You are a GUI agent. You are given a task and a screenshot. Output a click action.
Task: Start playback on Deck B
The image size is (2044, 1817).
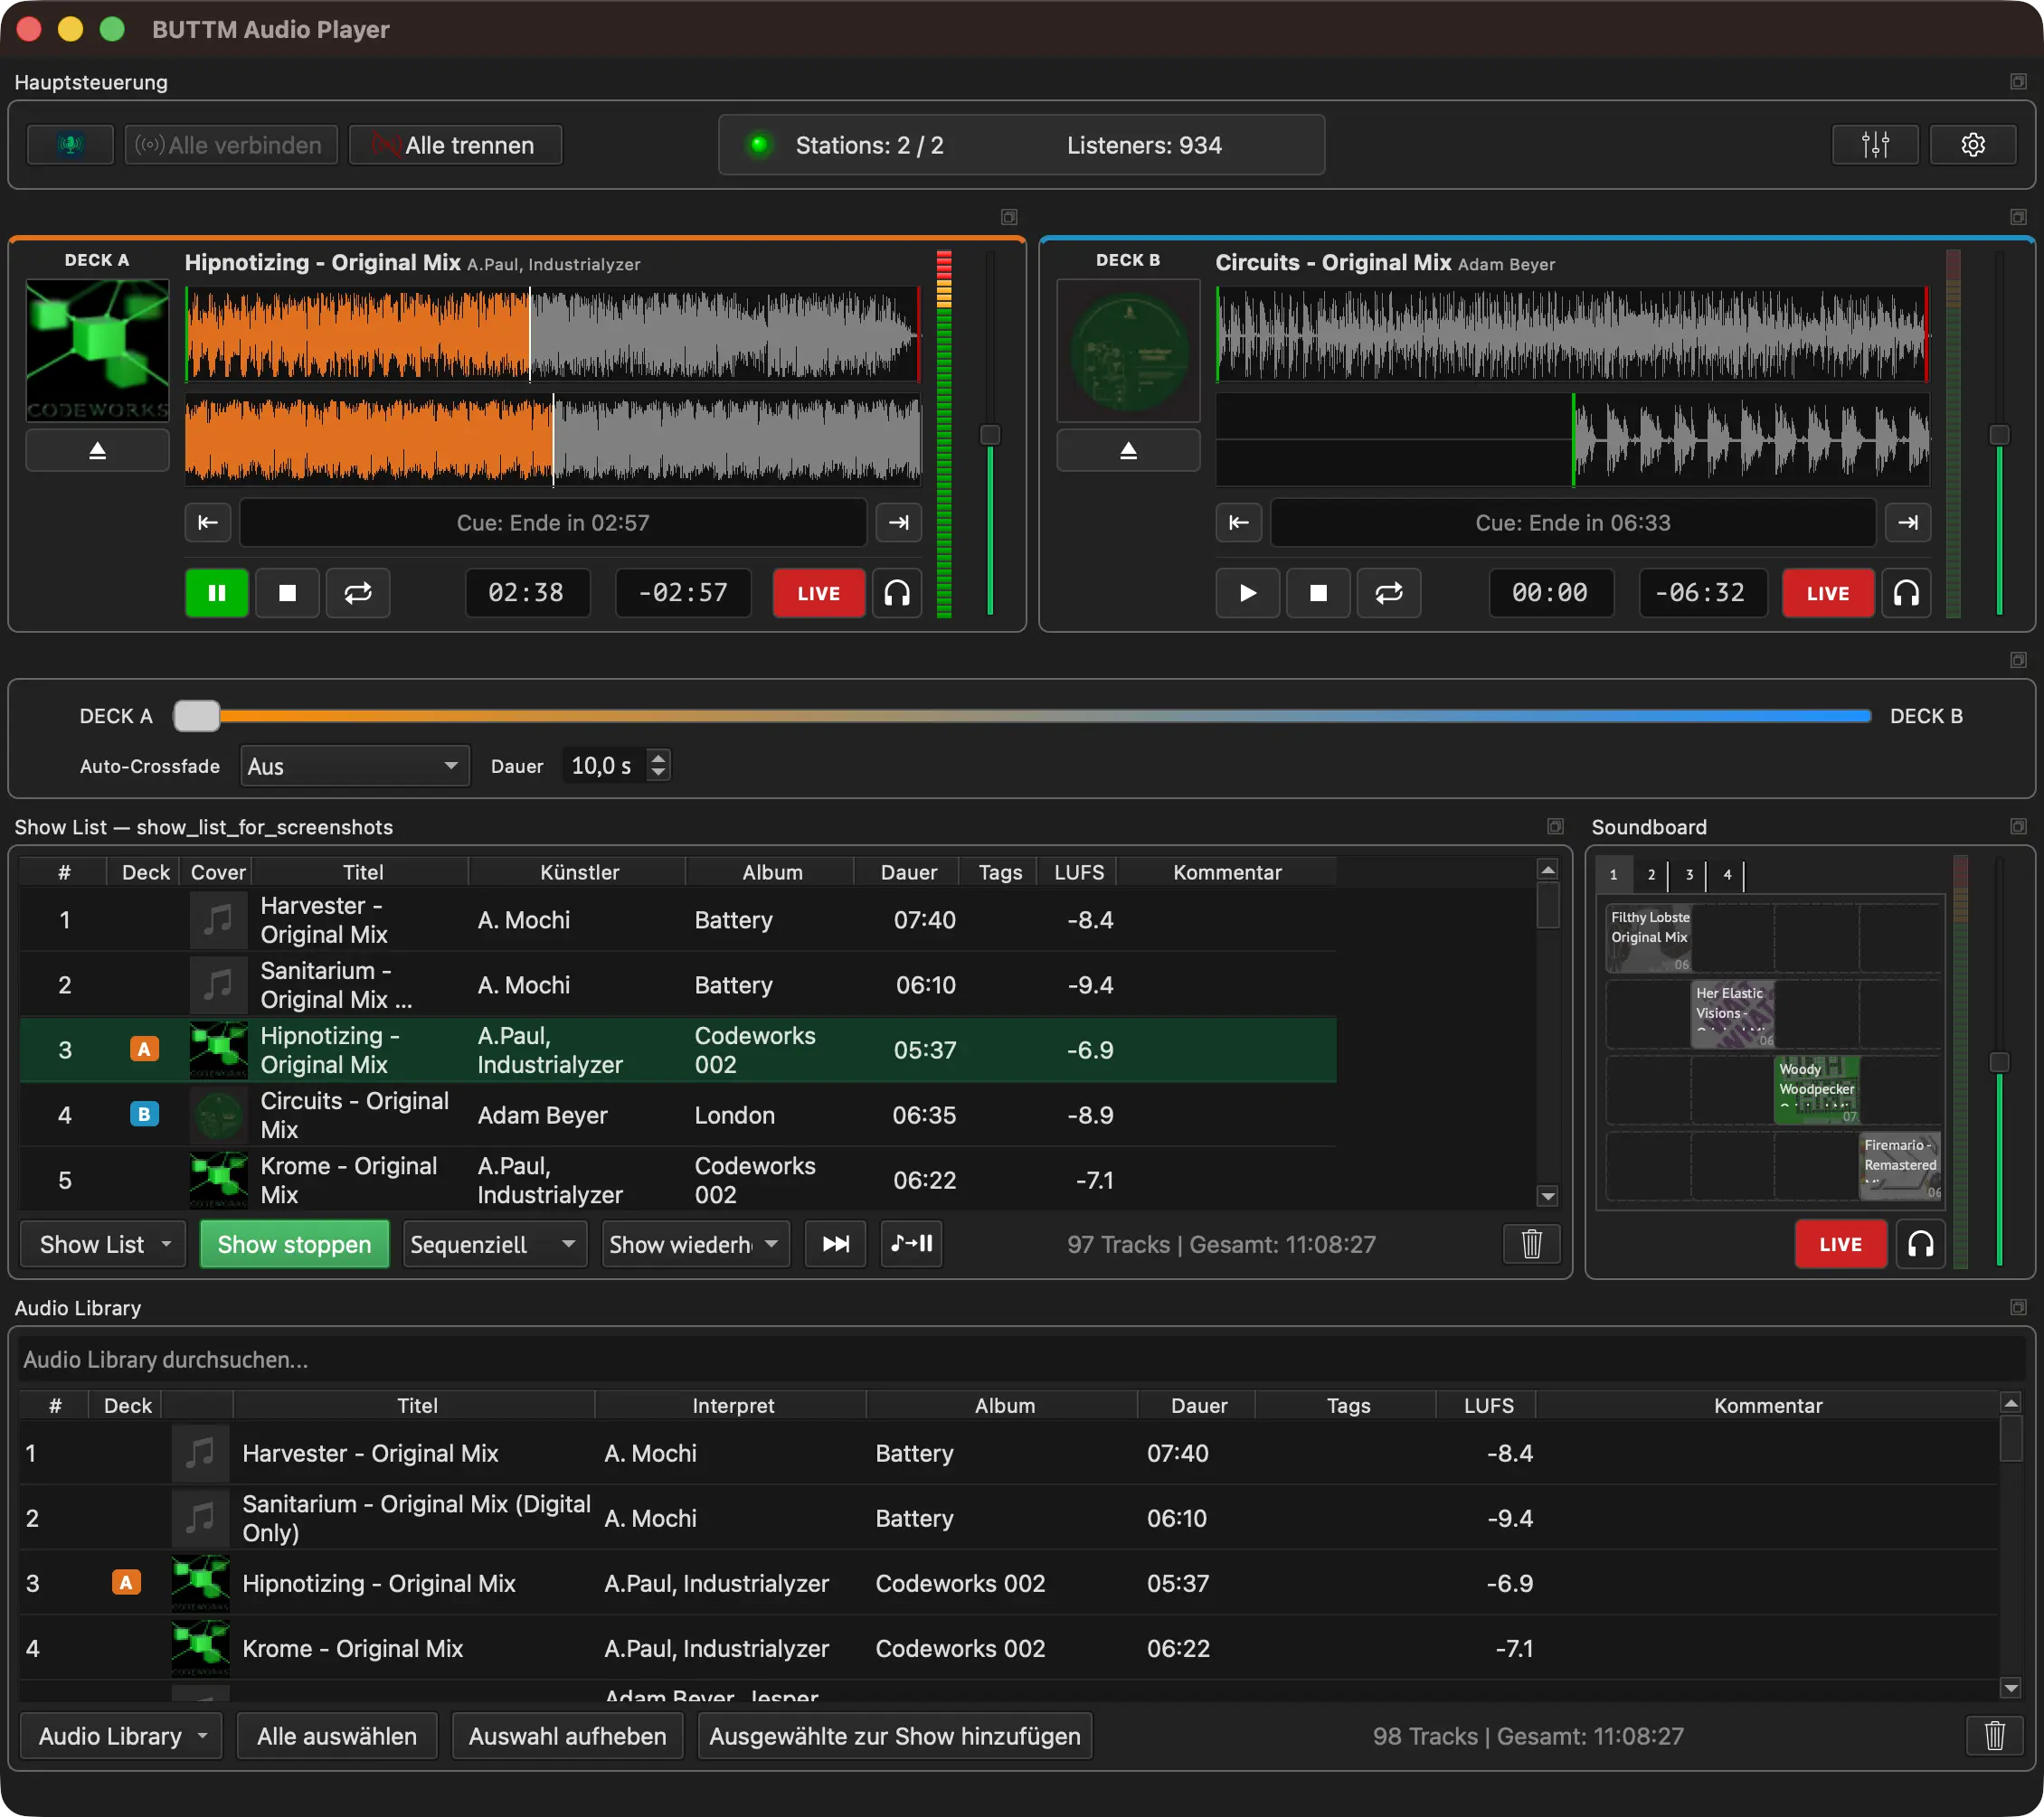pos(1247,594)
